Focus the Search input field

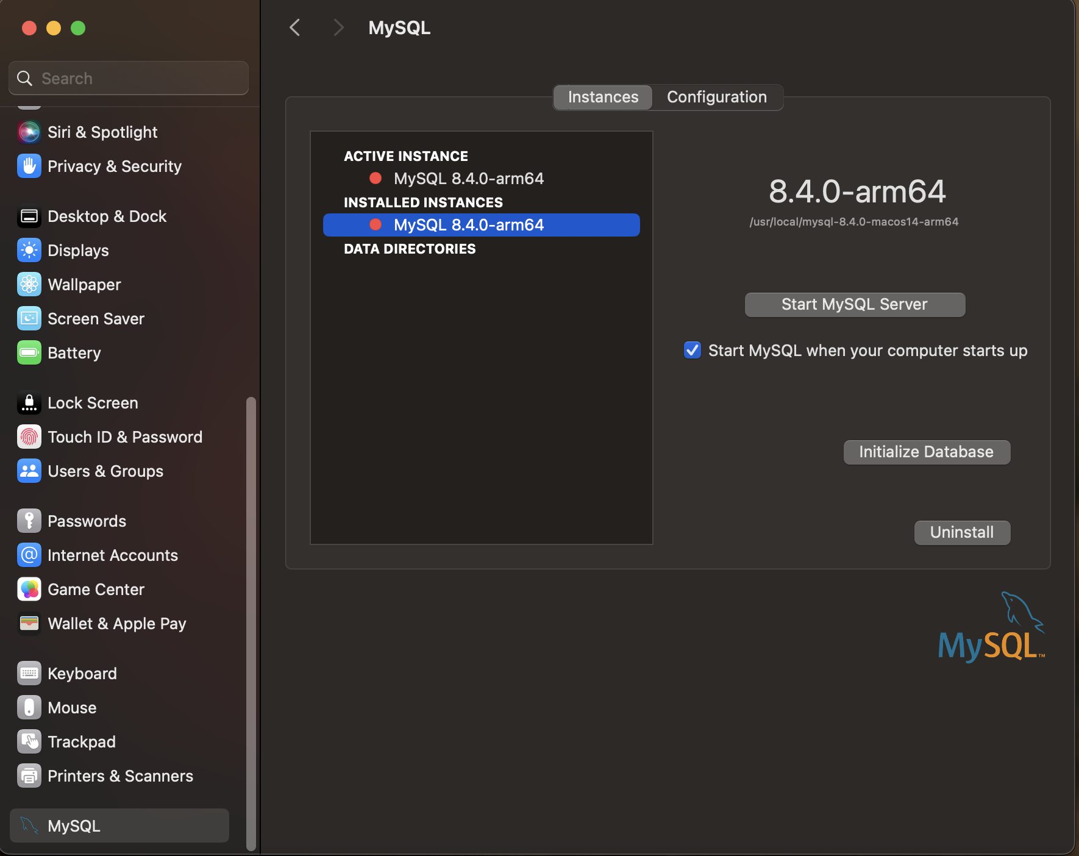click(x=129, y=78)
